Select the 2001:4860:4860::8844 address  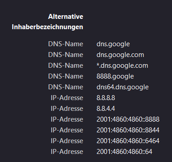128,130
